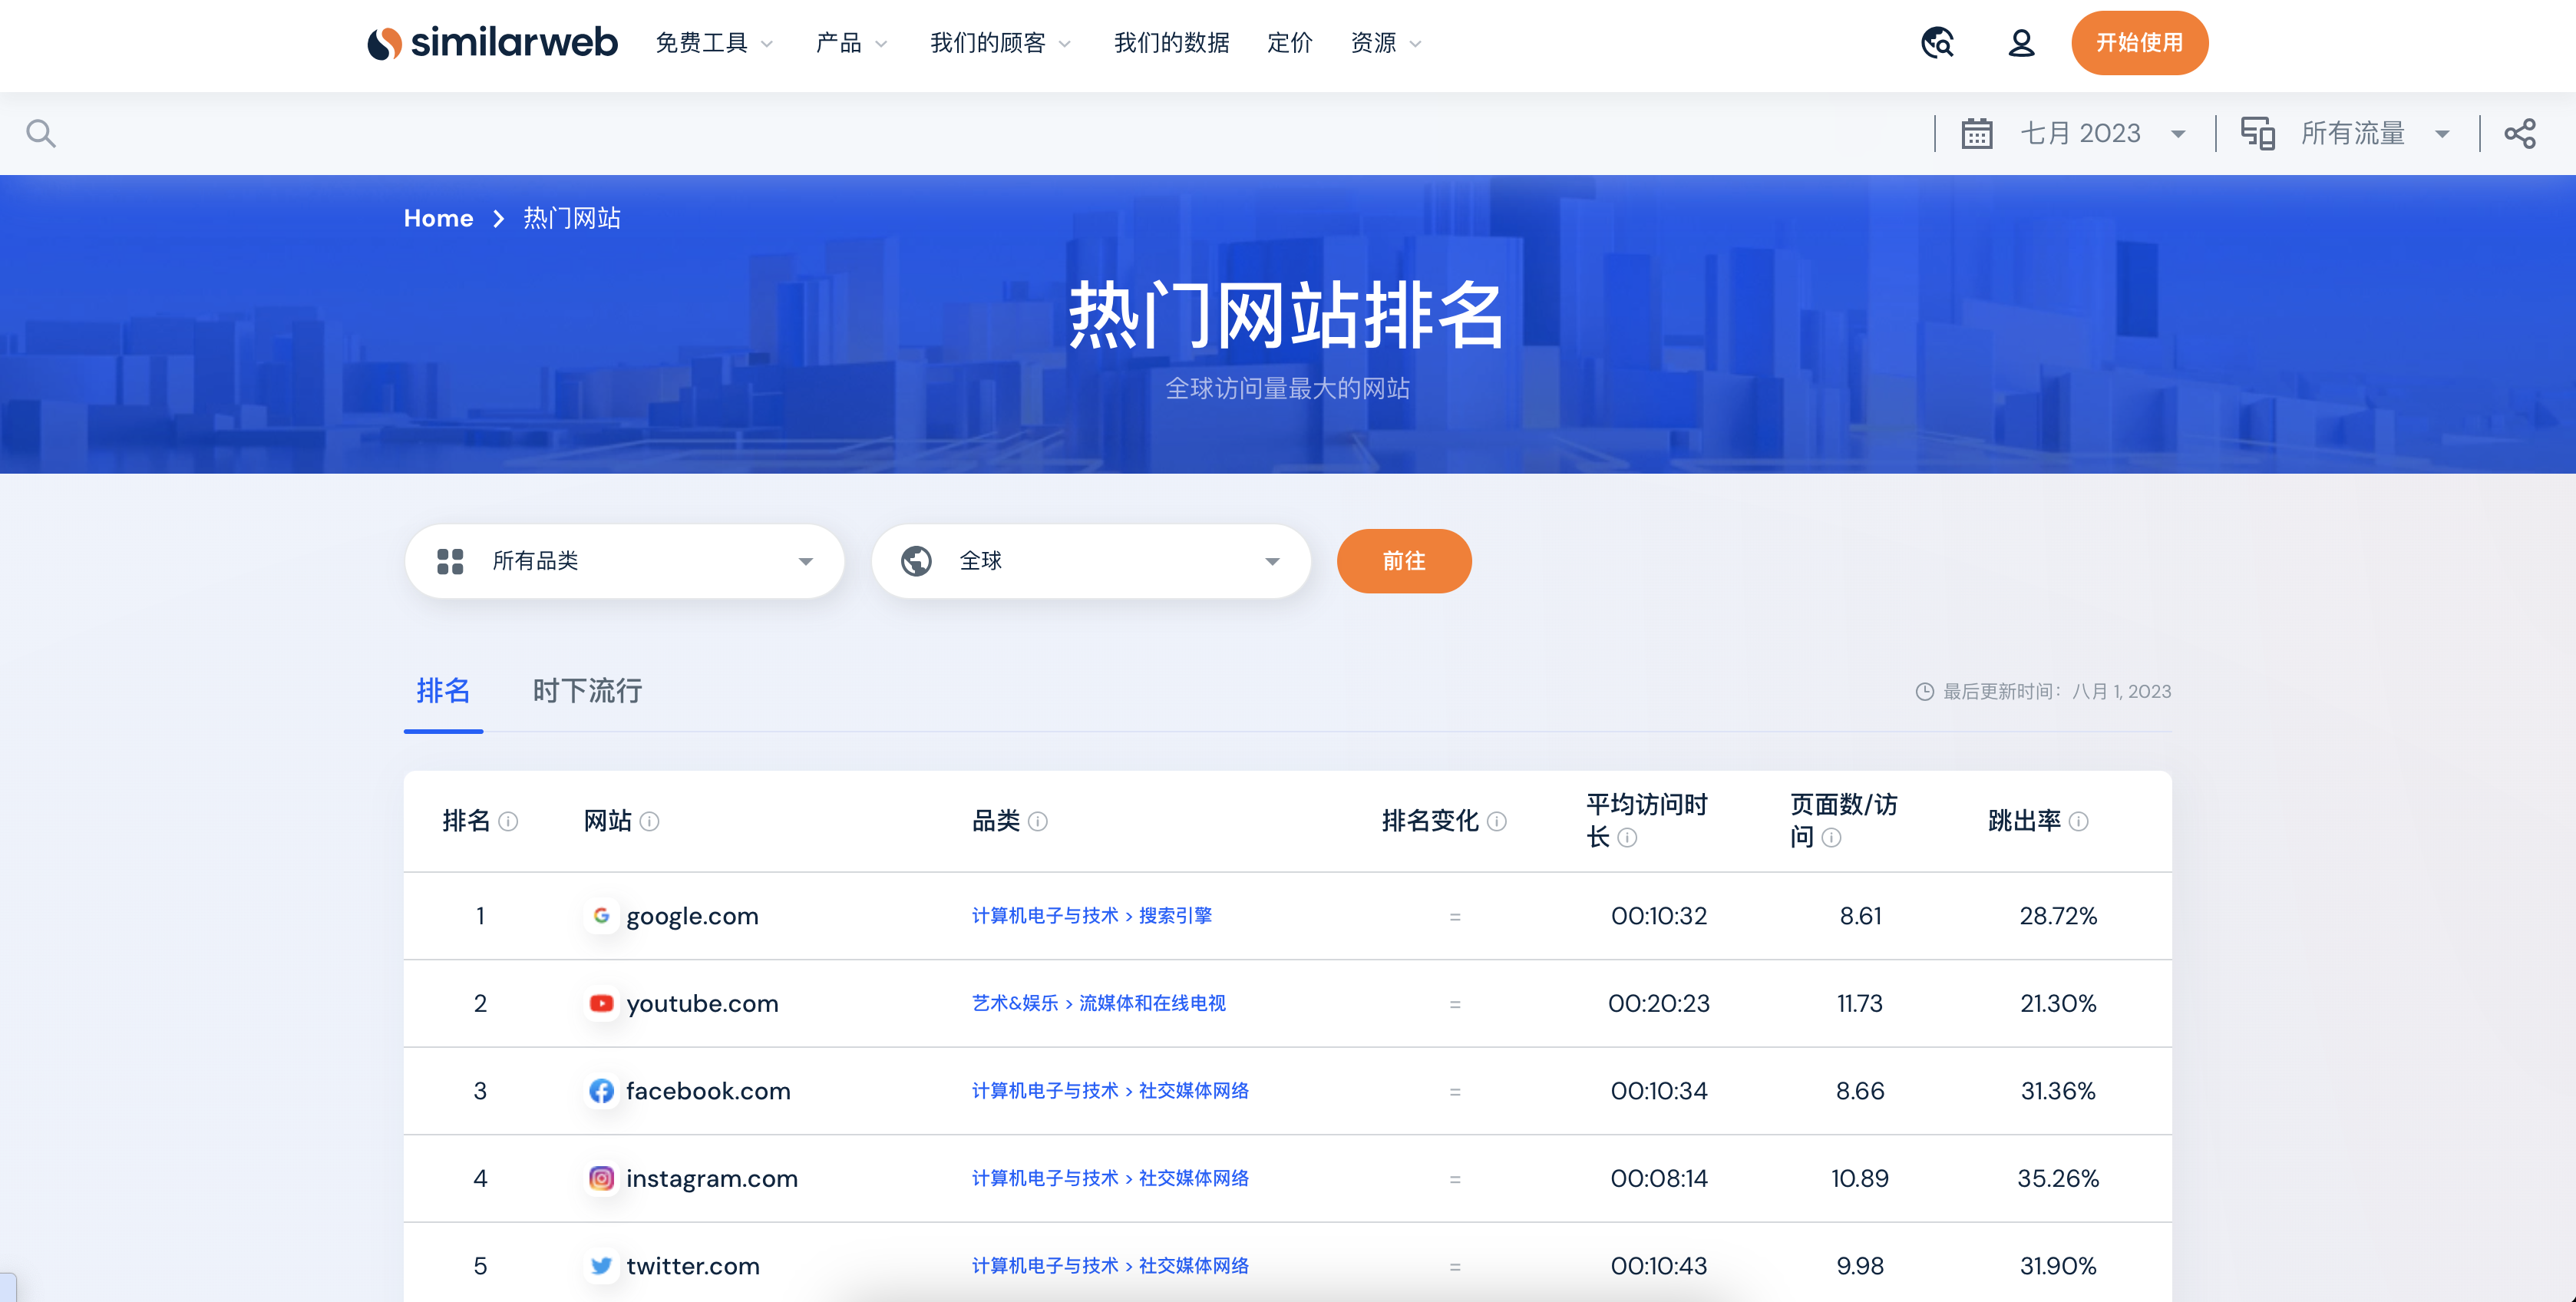This screenshot has width=2576, height=1302.
Task: Click the Twitter favicon in row 5
Action: click(601, 1265)
